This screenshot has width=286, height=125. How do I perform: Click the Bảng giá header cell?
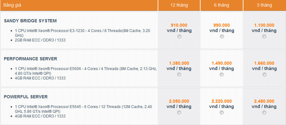point(79,5)
